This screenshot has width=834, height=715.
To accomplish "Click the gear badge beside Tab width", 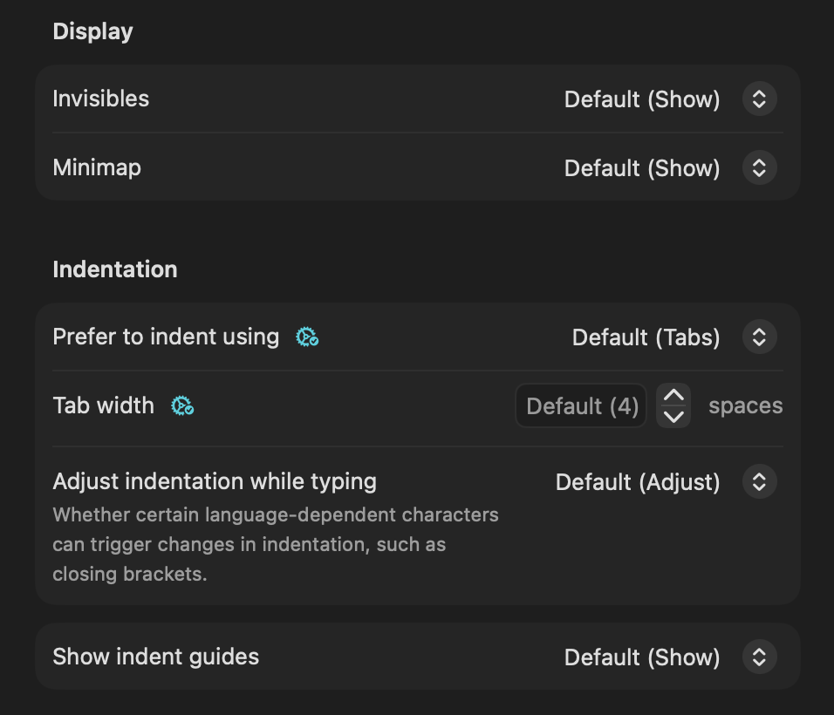I will pos(182,405).
